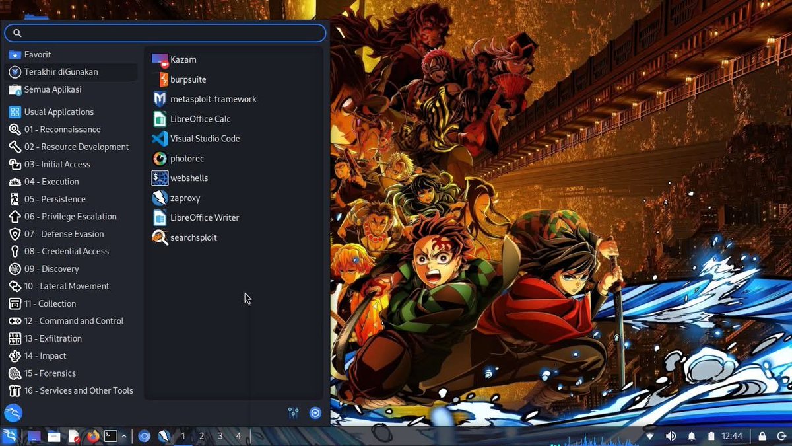The height and width of the screenshot is (446, 792).
Task: Click the battery status tray icon
Action: point(711,436)
